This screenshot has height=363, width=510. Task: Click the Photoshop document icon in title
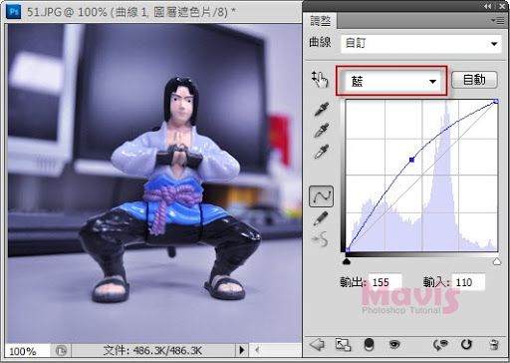click(x=14, y=12)
